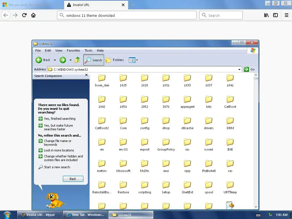Open the Edit menu
Image resolution: width=292 pixels, height=219 pixels.
(48, 50)
